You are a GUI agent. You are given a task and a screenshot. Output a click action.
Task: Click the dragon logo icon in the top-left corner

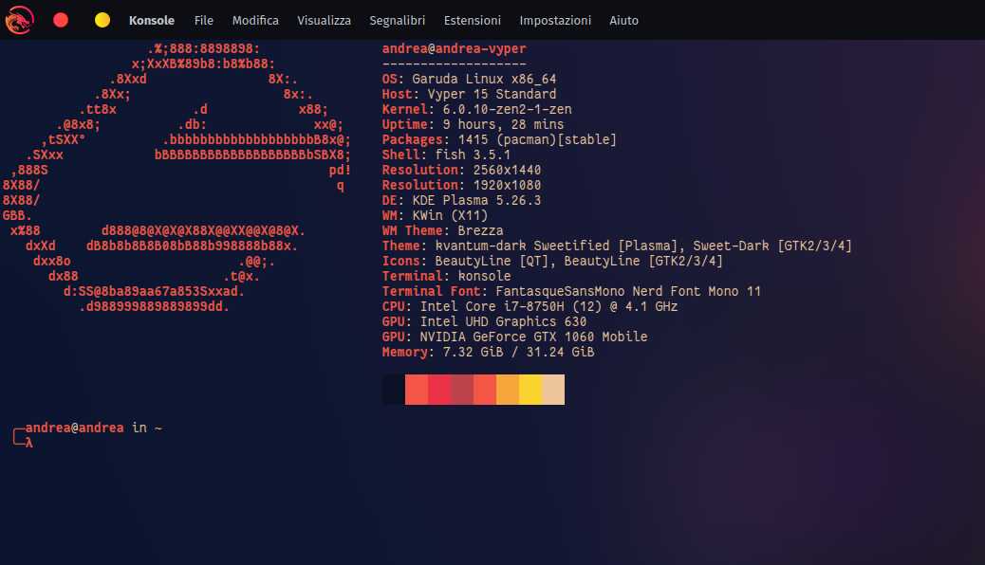[19, 20]
